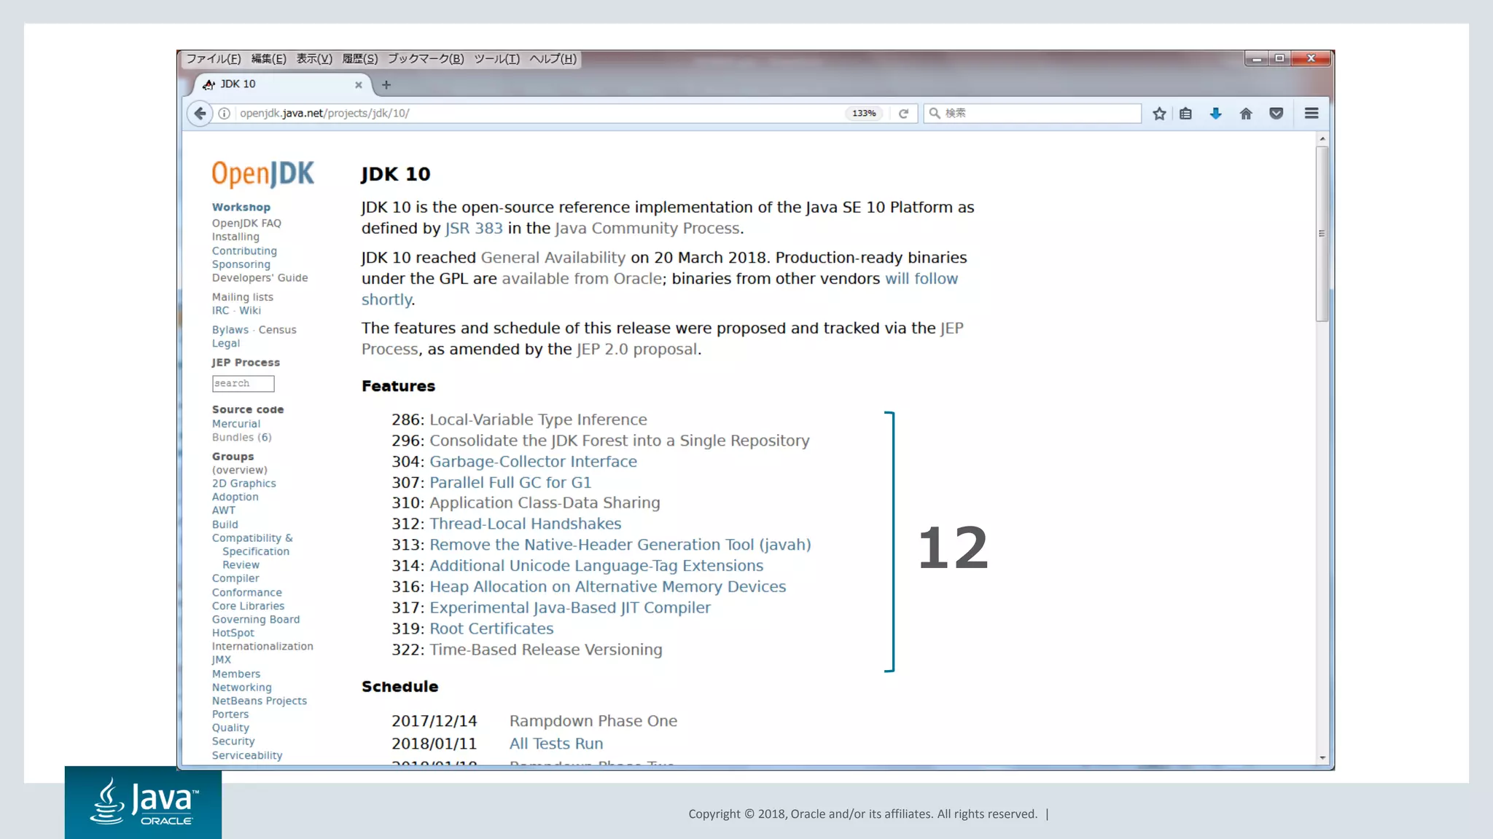
Task: Open Application Class-Data Sharing link
Action: point(545,503)
